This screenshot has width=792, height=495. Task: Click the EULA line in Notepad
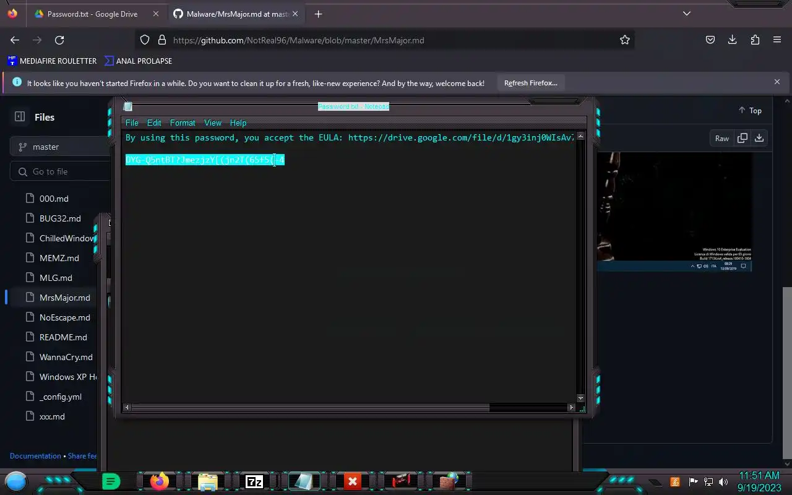(350, 137)
